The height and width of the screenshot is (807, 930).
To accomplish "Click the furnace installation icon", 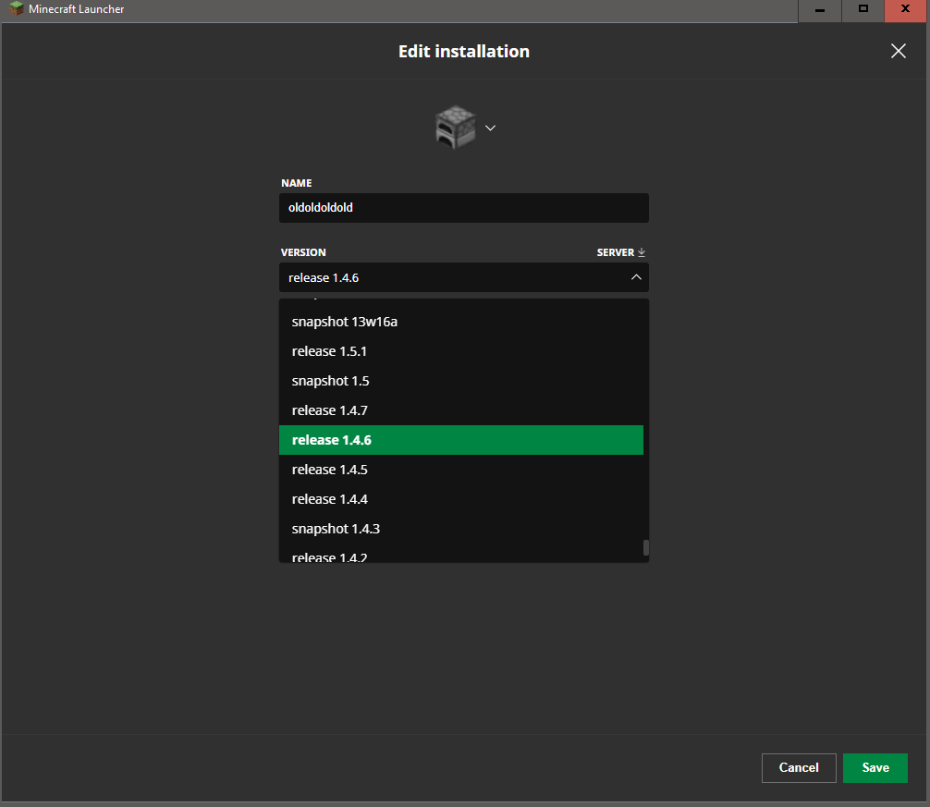I will pos(455,127).
